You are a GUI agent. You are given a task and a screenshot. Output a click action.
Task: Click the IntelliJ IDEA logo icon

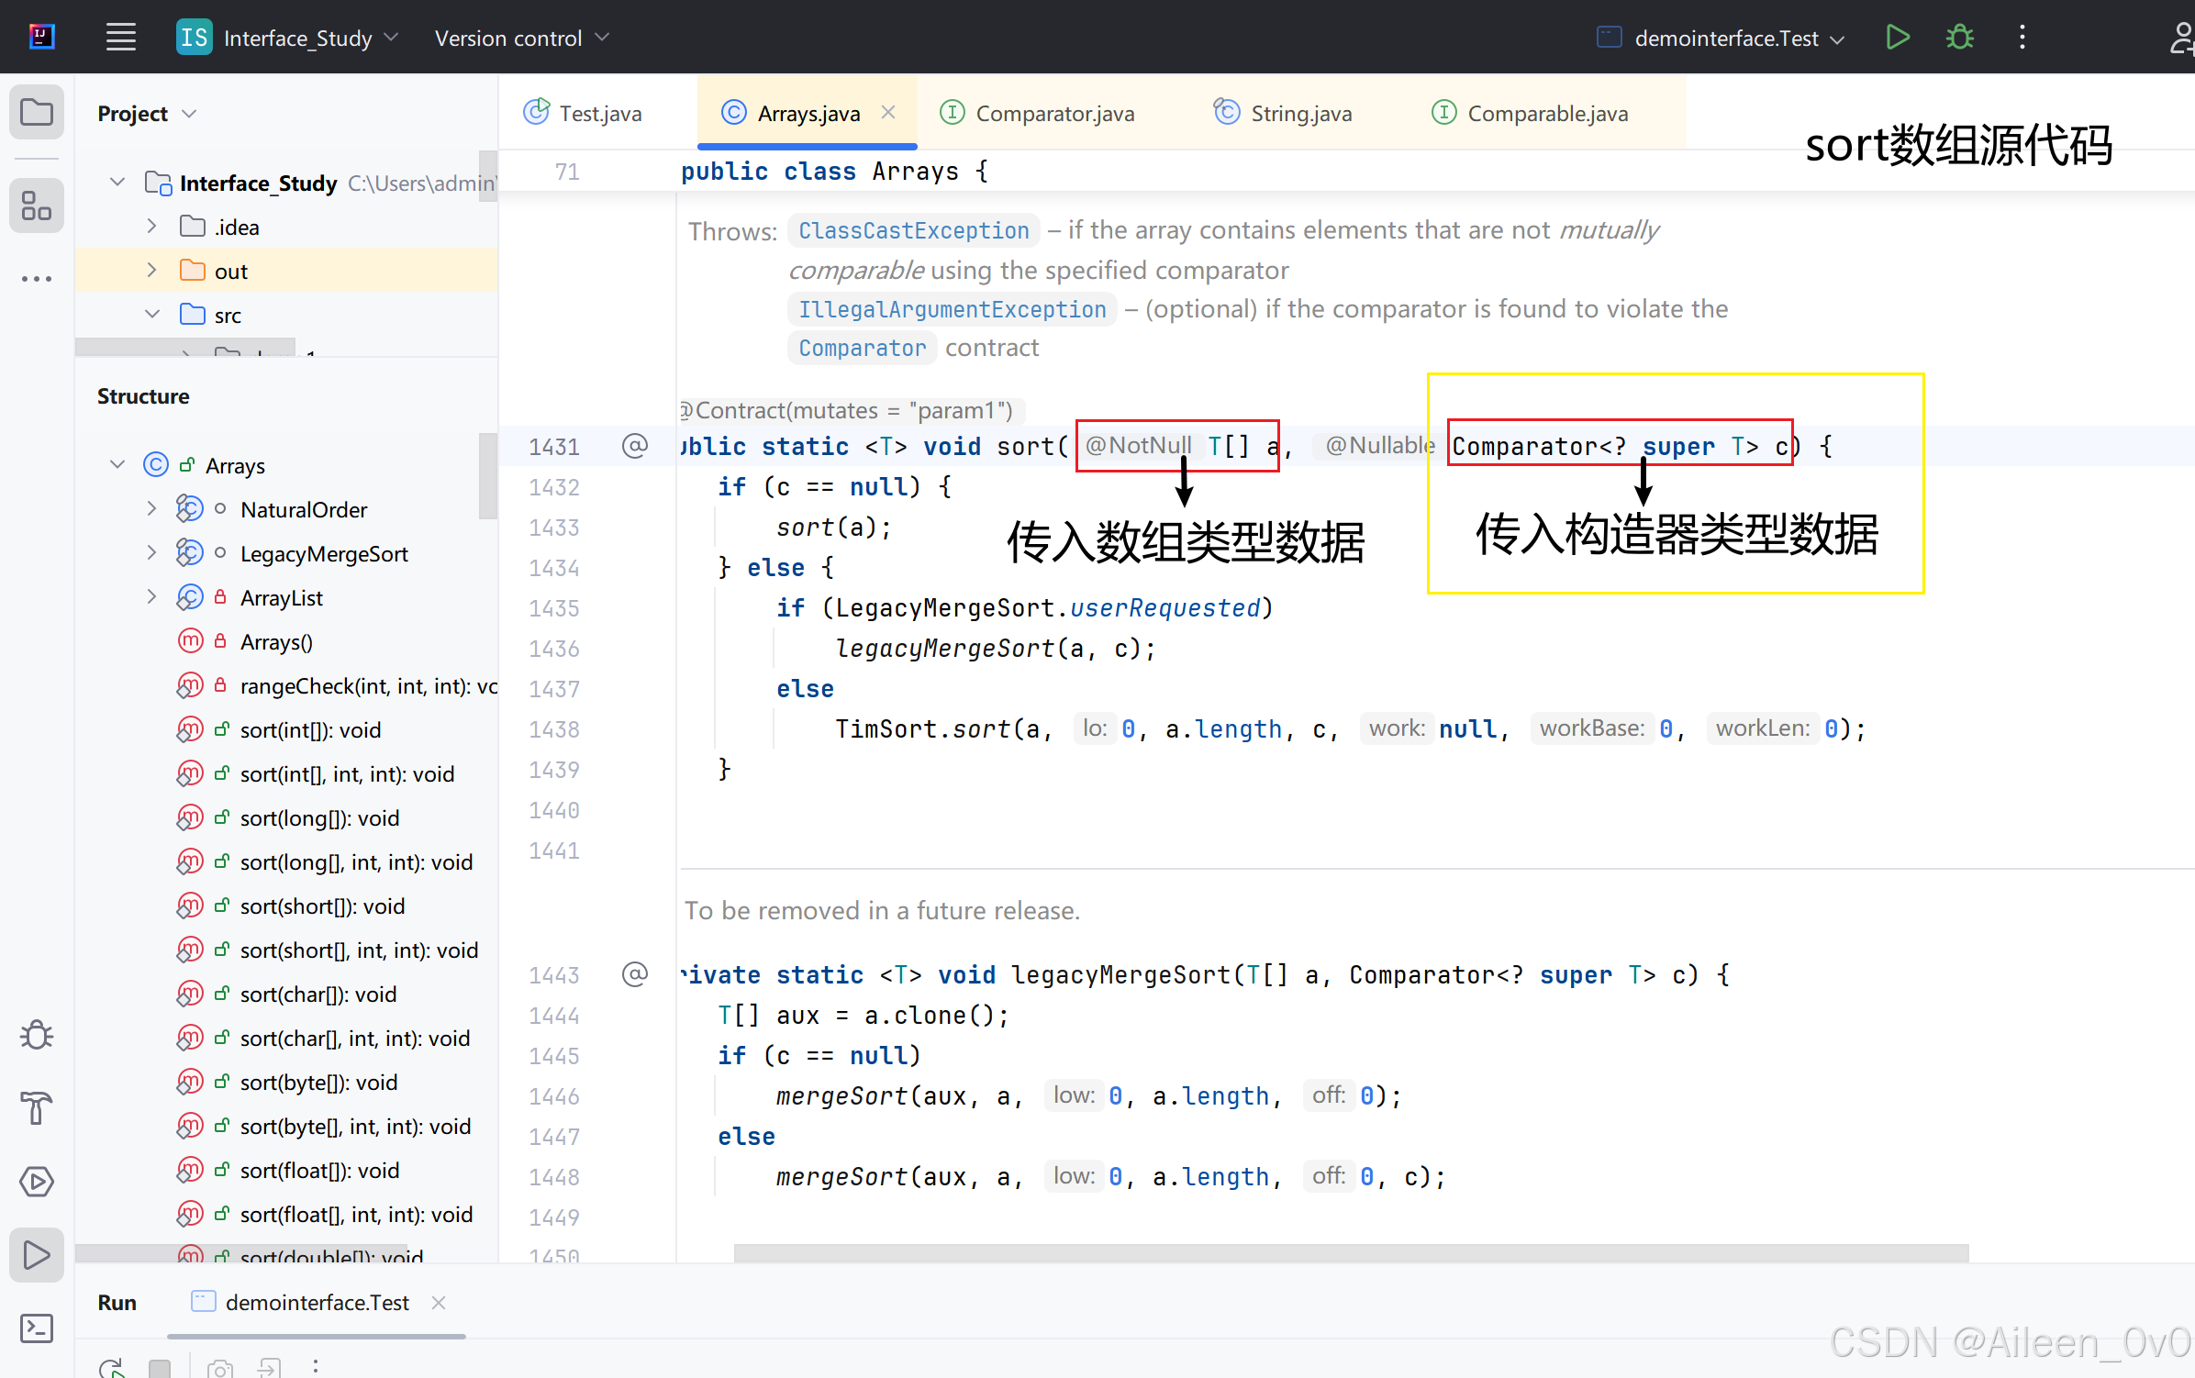coord(41,37)
